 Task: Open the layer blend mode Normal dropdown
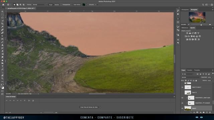pyautogui.click(x=191, y=77)
